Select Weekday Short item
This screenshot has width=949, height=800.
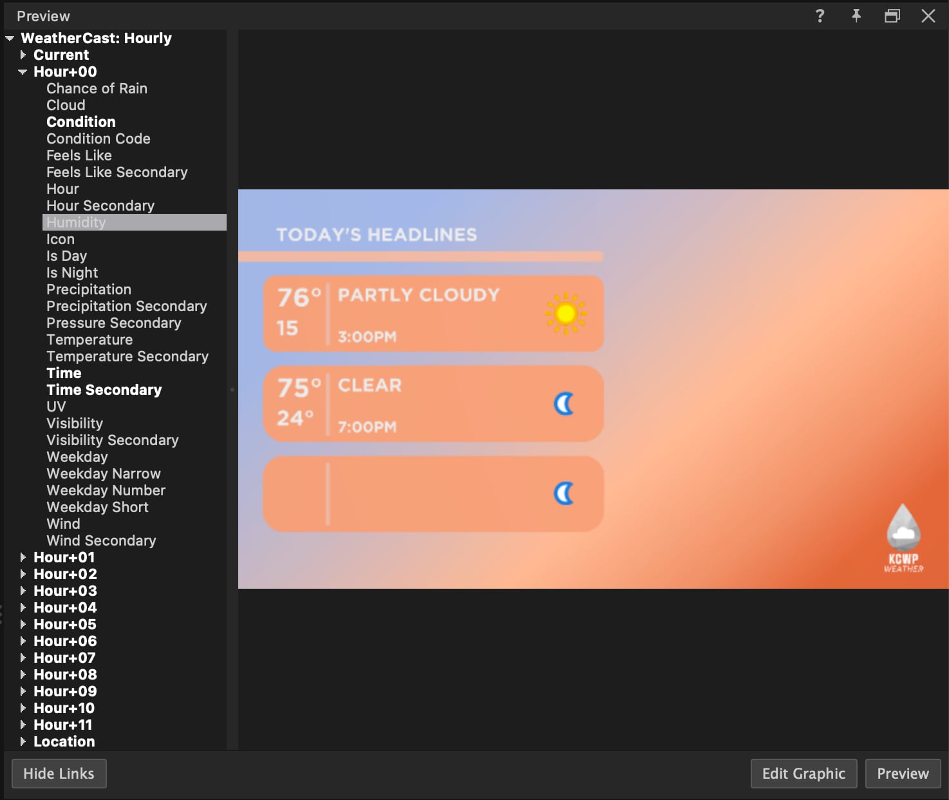[x=98, y=508]
